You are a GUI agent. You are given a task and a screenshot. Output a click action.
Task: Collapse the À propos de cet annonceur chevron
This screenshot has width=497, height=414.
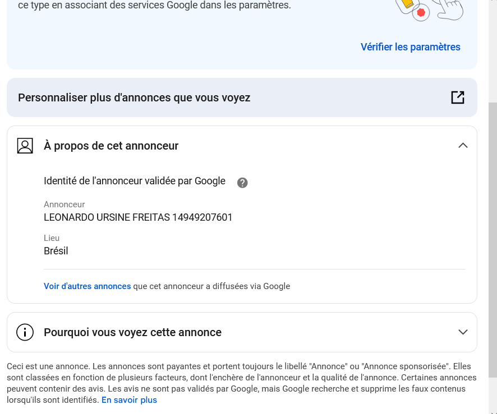coord(463,146)
